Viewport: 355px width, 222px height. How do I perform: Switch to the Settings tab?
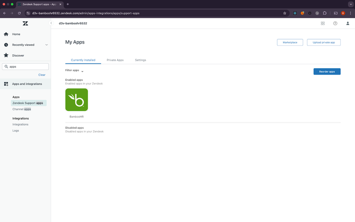[141, 60]
